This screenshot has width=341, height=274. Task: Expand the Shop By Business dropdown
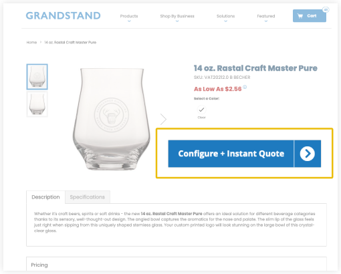point(177,16)
